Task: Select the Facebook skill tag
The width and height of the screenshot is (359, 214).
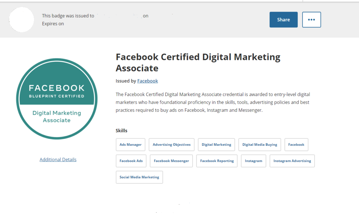Action: coord(296,144)
